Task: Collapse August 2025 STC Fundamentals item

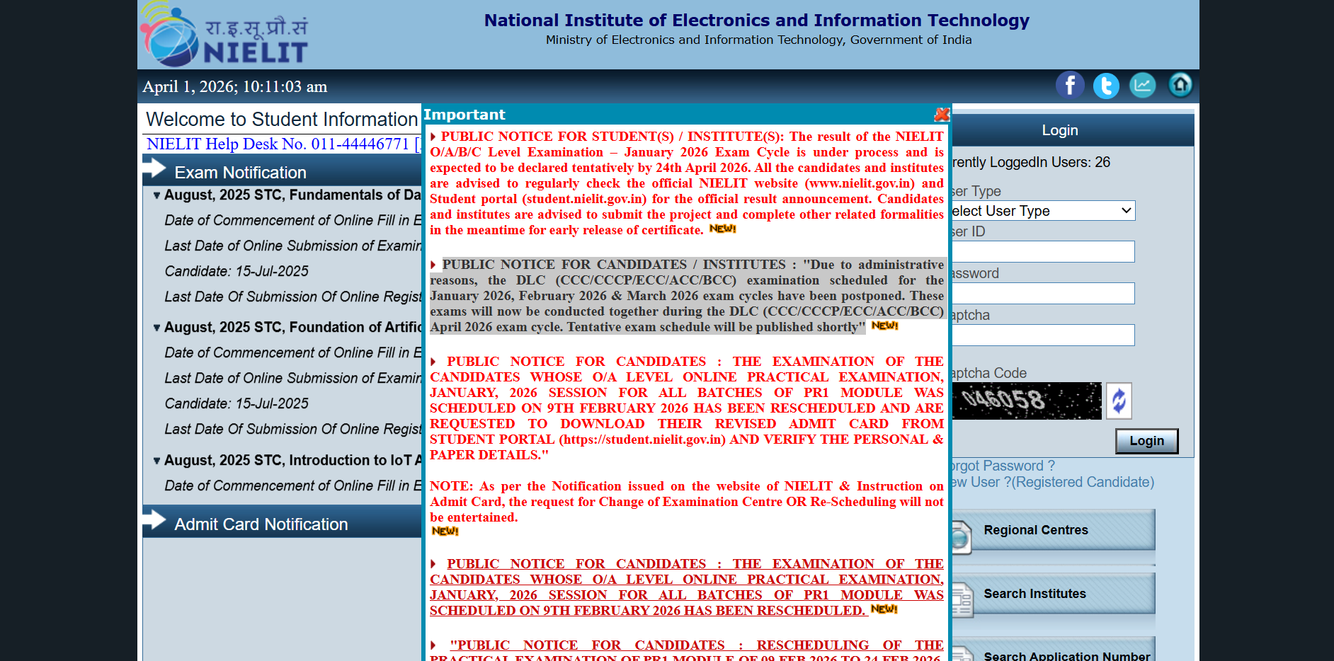Action: click(156, 195)
